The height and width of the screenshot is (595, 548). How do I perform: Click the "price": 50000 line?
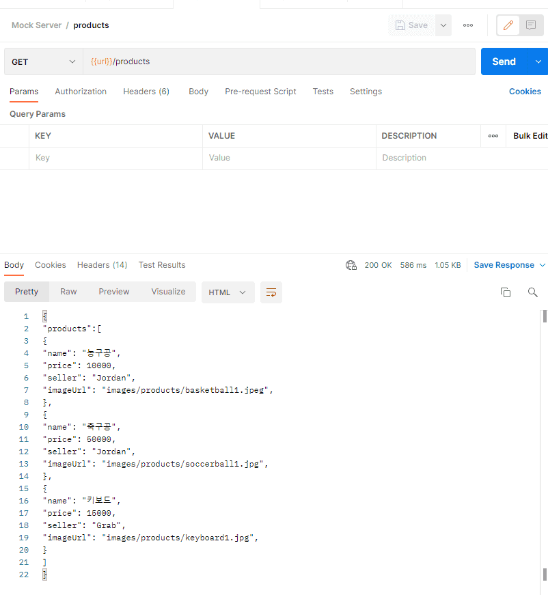79,439
